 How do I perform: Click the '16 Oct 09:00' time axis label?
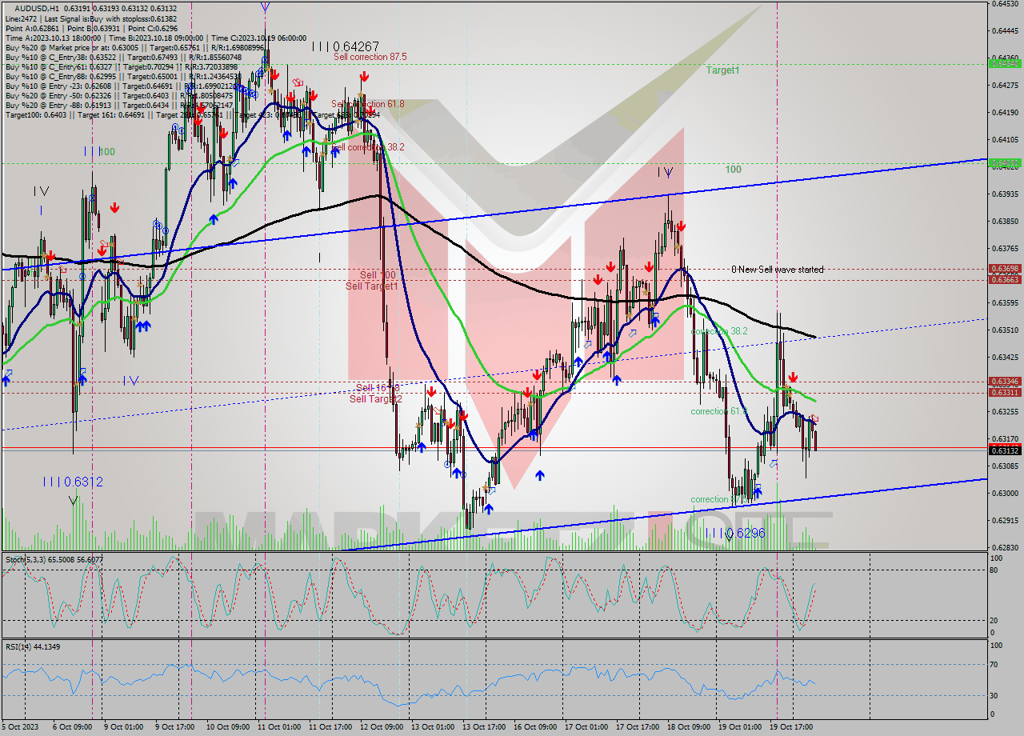tap(534, 727)
